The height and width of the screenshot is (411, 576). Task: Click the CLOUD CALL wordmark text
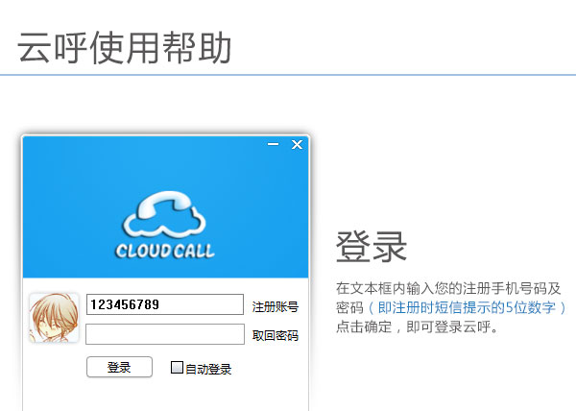pos(165,253)
